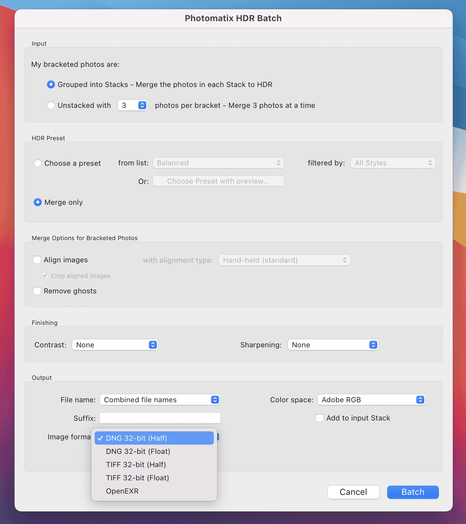The width and height of the screenshot is (466, 524).
Task: Select Merge only radio button
Action: click(x=38, y=202)
